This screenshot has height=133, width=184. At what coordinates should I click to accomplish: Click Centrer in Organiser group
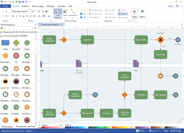pos(123,14)
